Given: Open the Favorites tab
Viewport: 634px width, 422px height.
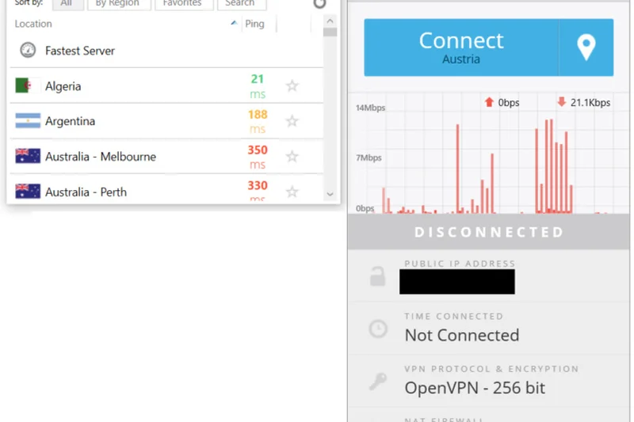Looking at the screenshot, I should tap(184, 3).
